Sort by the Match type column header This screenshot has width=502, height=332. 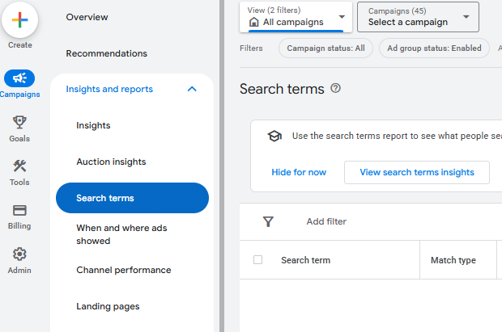453,260
